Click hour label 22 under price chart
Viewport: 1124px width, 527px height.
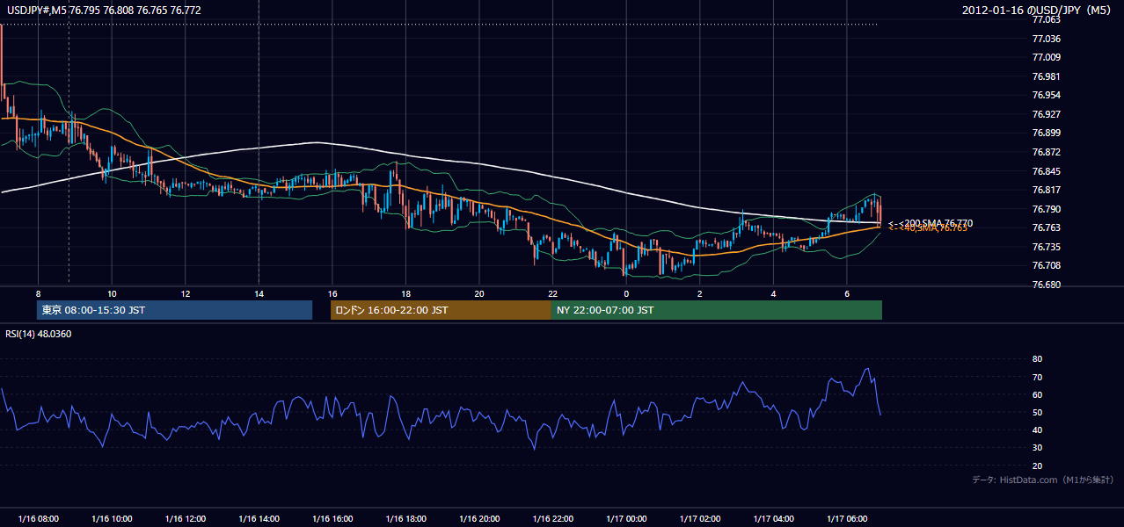(x=552, y=293)
